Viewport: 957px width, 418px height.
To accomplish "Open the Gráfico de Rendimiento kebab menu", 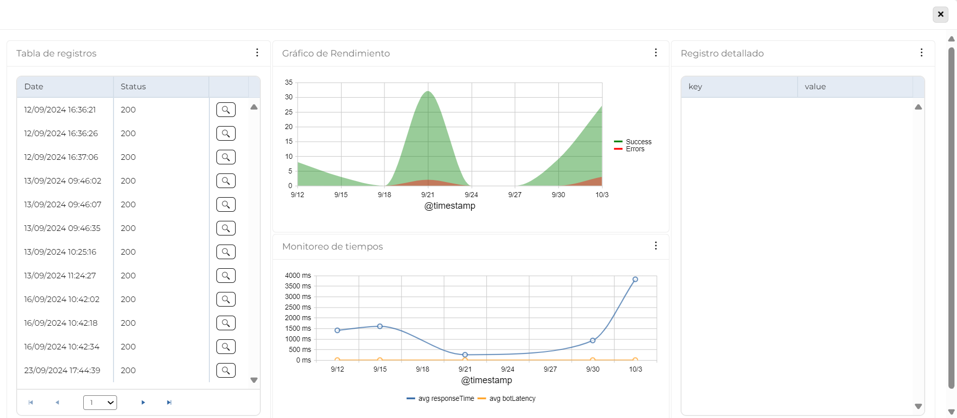I will 655,52.
